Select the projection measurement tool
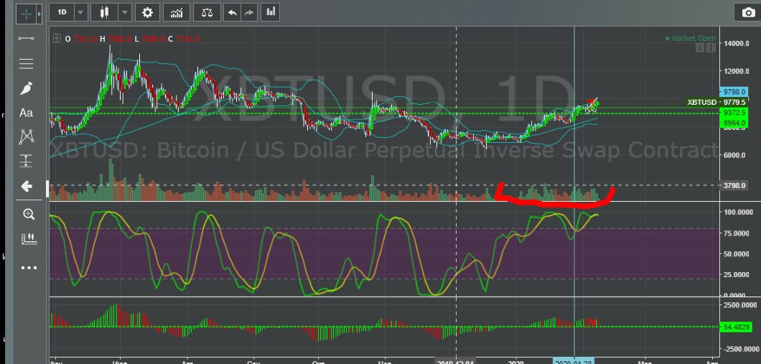The width and height of the screenshot is (761, 364). click(x=27, y=161)
